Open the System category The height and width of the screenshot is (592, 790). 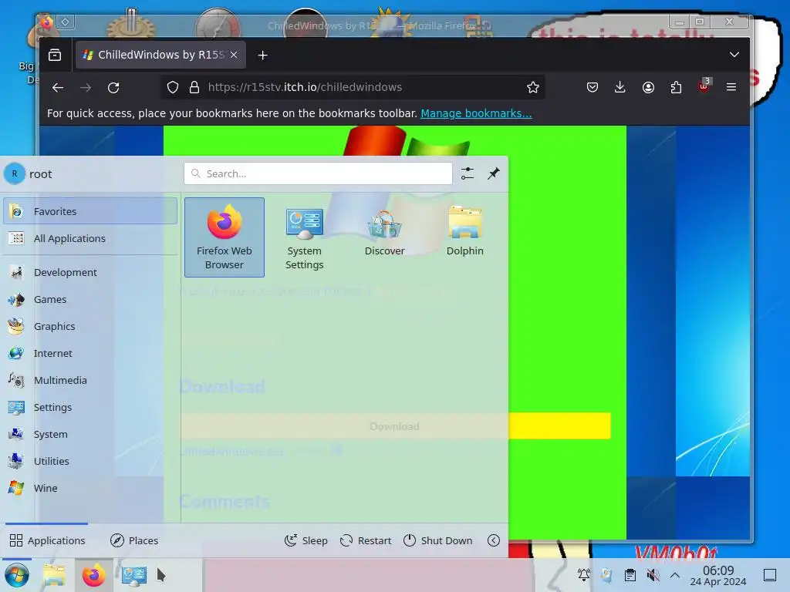tap(90, 434)
